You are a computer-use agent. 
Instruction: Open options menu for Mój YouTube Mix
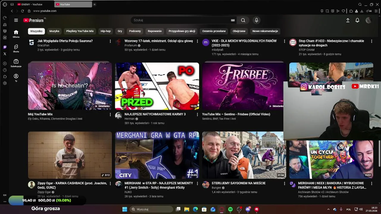[x=110, y=114]
